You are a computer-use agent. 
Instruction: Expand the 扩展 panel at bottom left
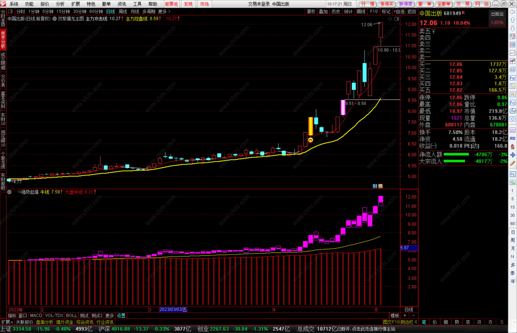point(7,322)
